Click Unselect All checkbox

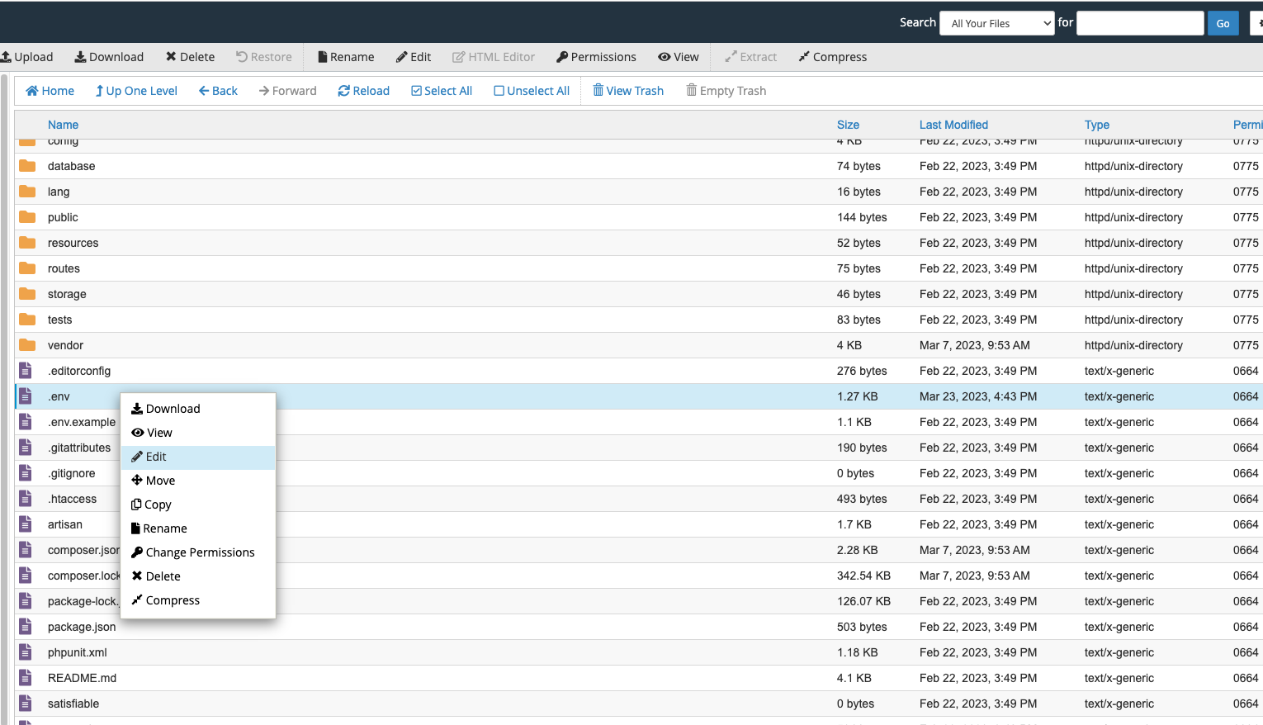532,91
